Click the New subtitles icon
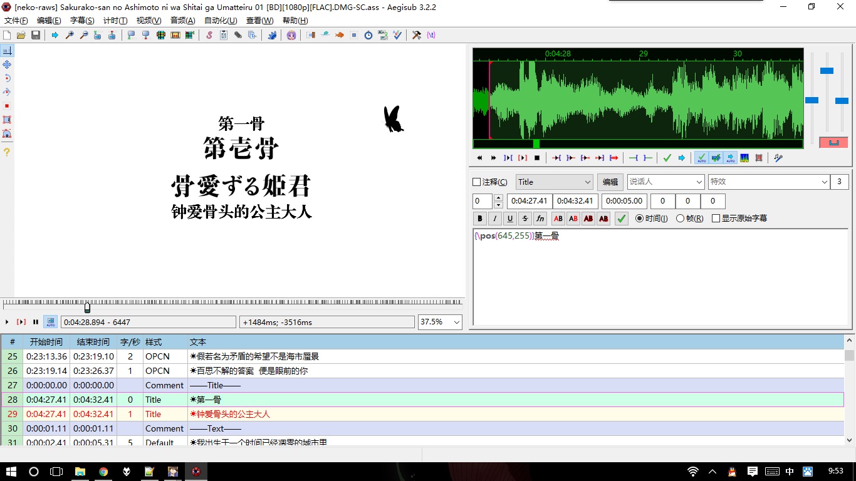The height and width of the screenshot is (481, 856). click(7, 35)
